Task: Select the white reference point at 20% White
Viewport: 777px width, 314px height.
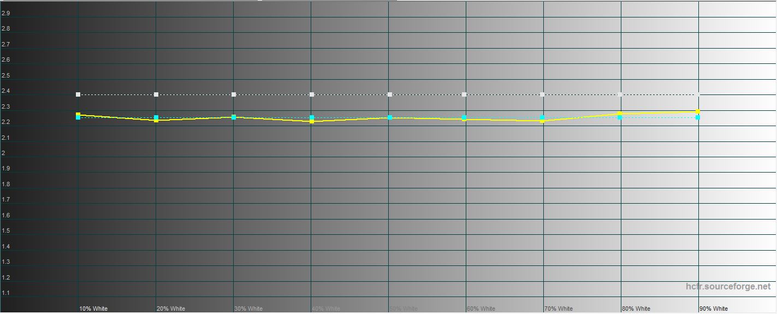Action: click(156, 94)
